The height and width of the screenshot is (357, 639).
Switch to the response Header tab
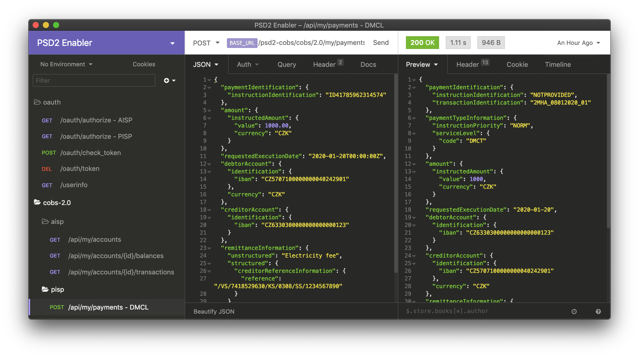pos(472,64)
